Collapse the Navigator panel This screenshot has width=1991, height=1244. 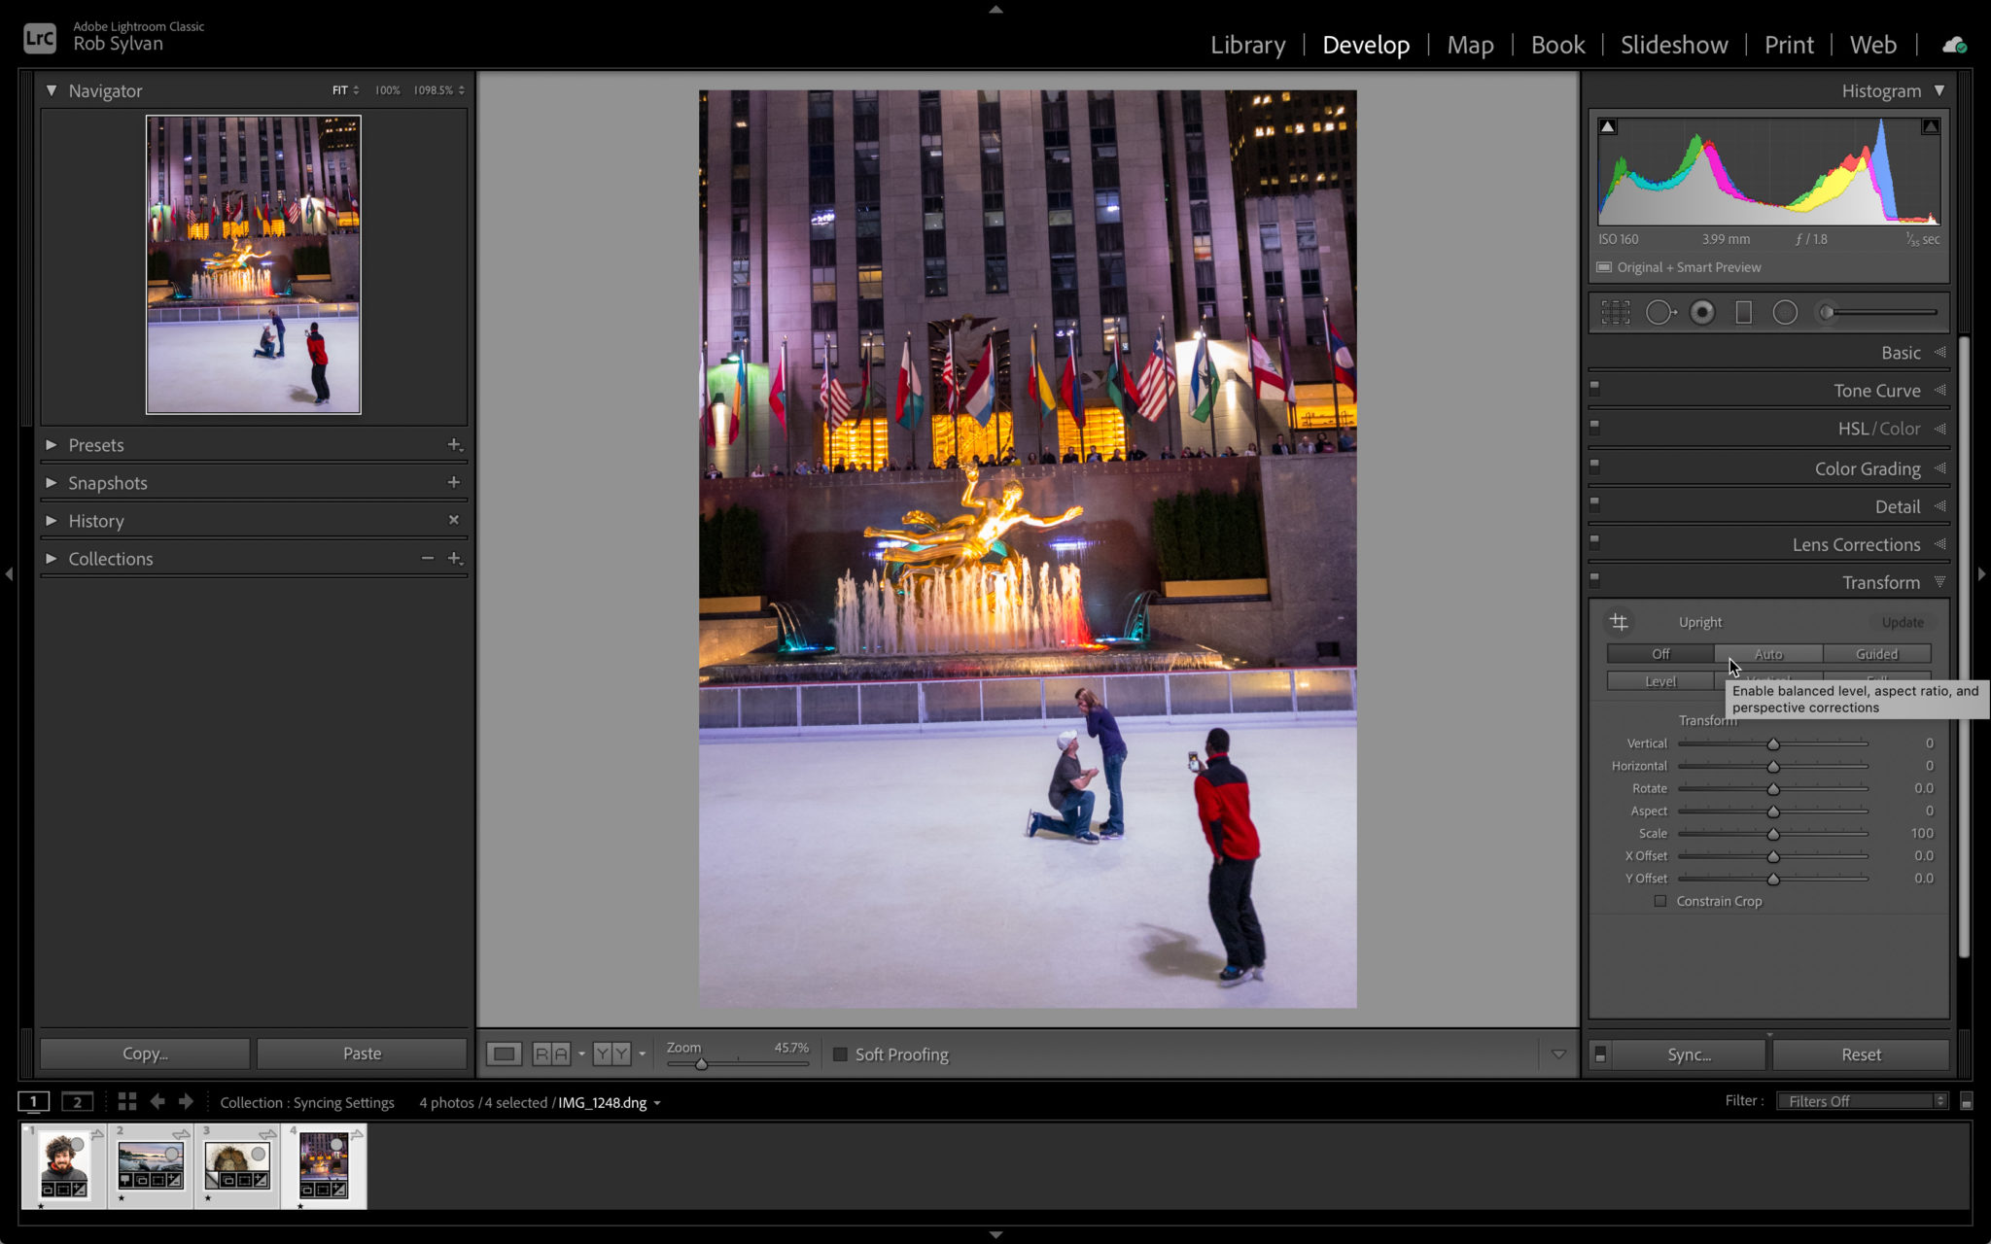pos(52,89)
